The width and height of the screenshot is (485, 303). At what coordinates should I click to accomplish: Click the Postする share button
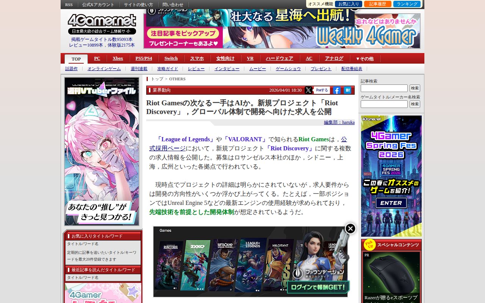pos(322,90)
